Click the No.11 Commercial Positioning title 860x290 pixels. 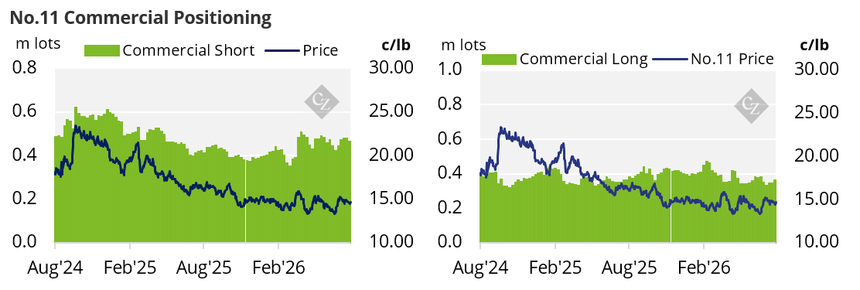141,18
